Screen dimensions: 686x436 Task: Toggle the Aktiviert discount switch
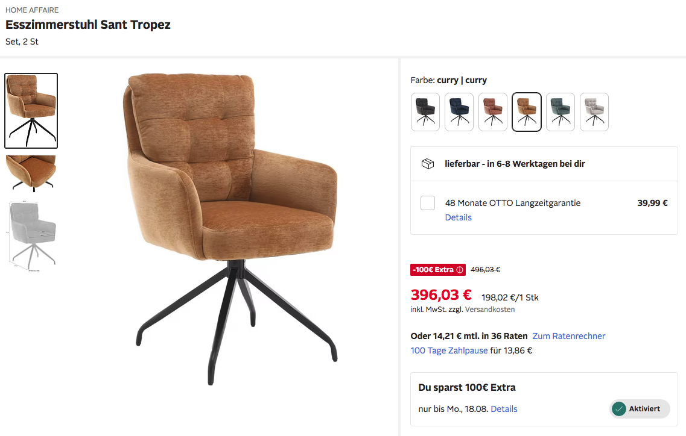pos(640,409)
